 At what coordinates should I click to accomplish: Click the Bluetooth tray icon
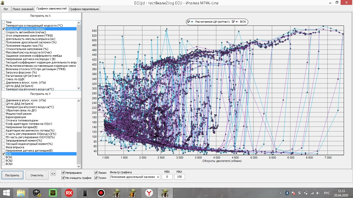[287, 193]
